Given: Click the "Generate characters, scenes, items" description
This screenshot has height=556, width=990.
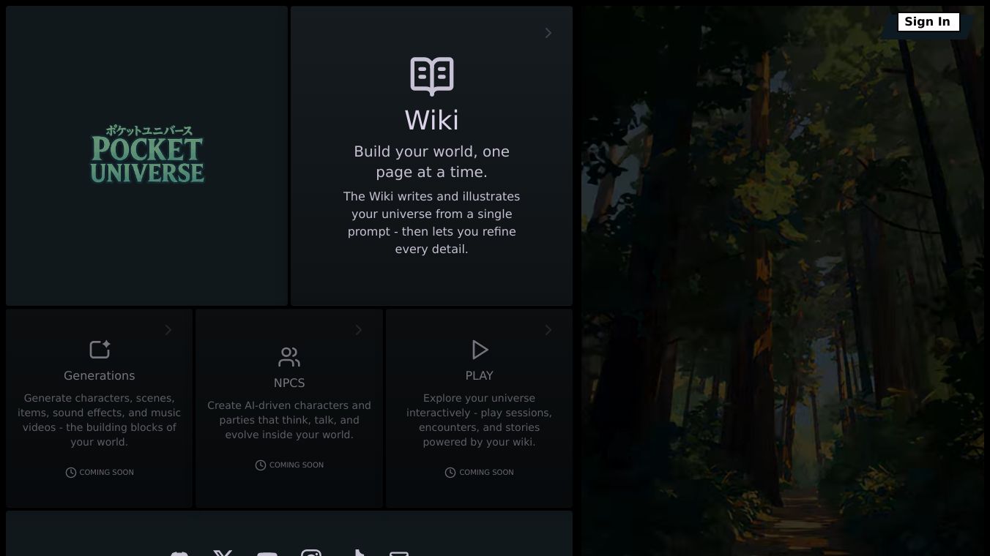Looking at the screenshot, I should pyautogui.click(x=100, y=420).
